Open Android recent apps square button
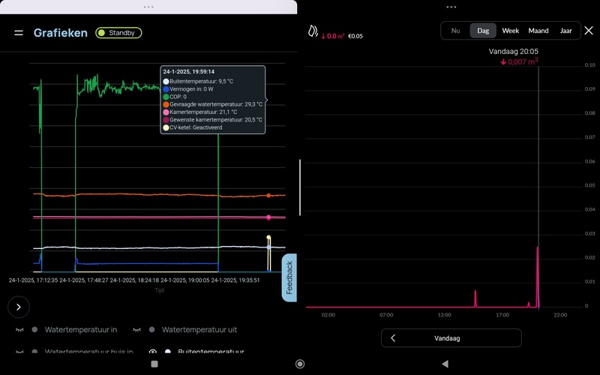 click(x=154, y=364)
